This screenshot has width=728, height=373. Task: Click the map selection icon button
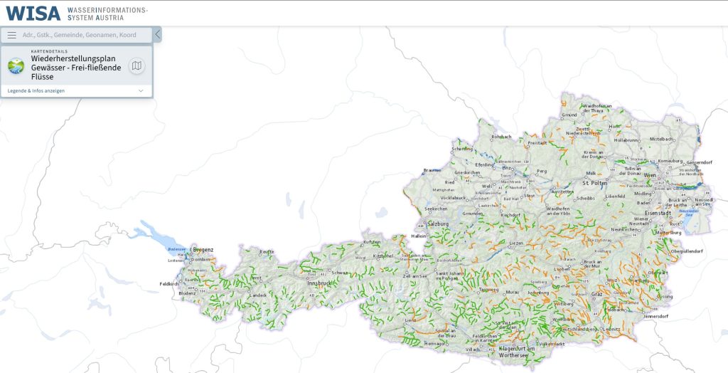(136, 66)
